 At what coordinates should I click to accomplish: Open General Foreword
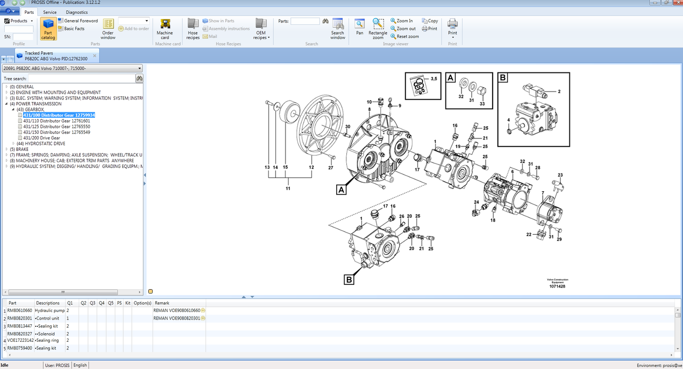pyautogui.click(x=78, y=21)
